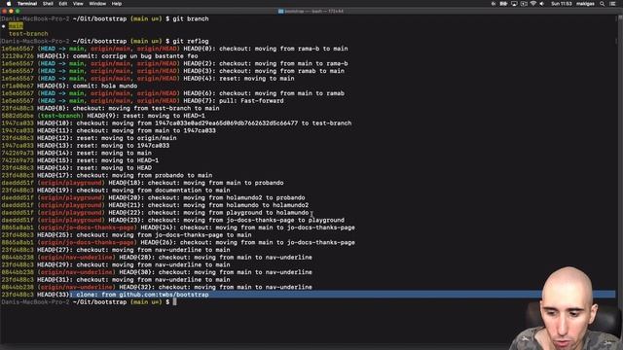Click 'HEAD@{28}: moving from main to nav-underline'
623x350 pixels.
(x=216, y=258)
